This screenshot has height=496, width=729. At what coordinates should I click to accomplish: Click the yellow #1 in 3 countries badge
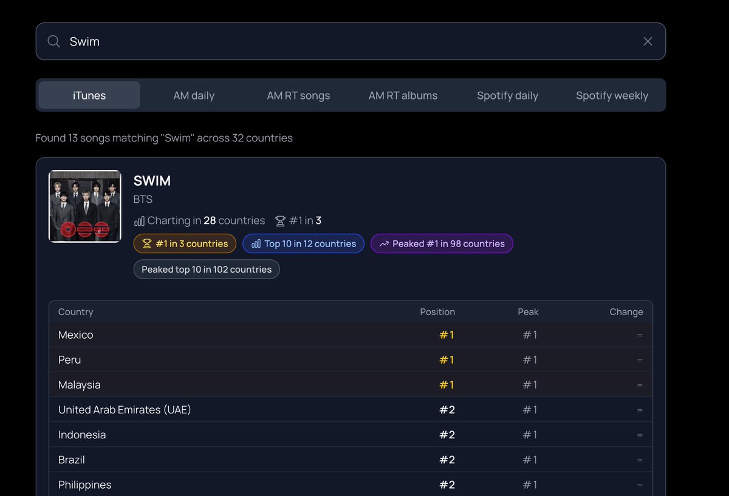185,243
